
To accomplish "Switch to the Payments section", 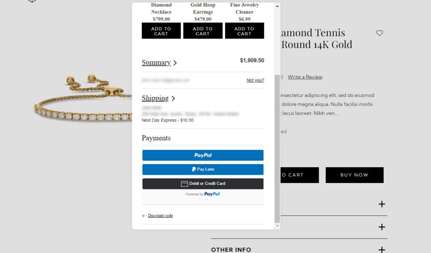I will tap(156, 138).
